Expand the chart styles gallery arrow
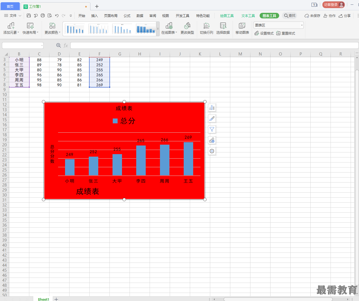Viewport: 359px width, 301px height. click(x=158, y=29)
